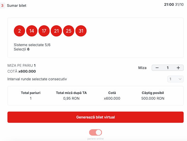Click the red ball number 25
187x141 pixels.
click(x=69, y=31)
